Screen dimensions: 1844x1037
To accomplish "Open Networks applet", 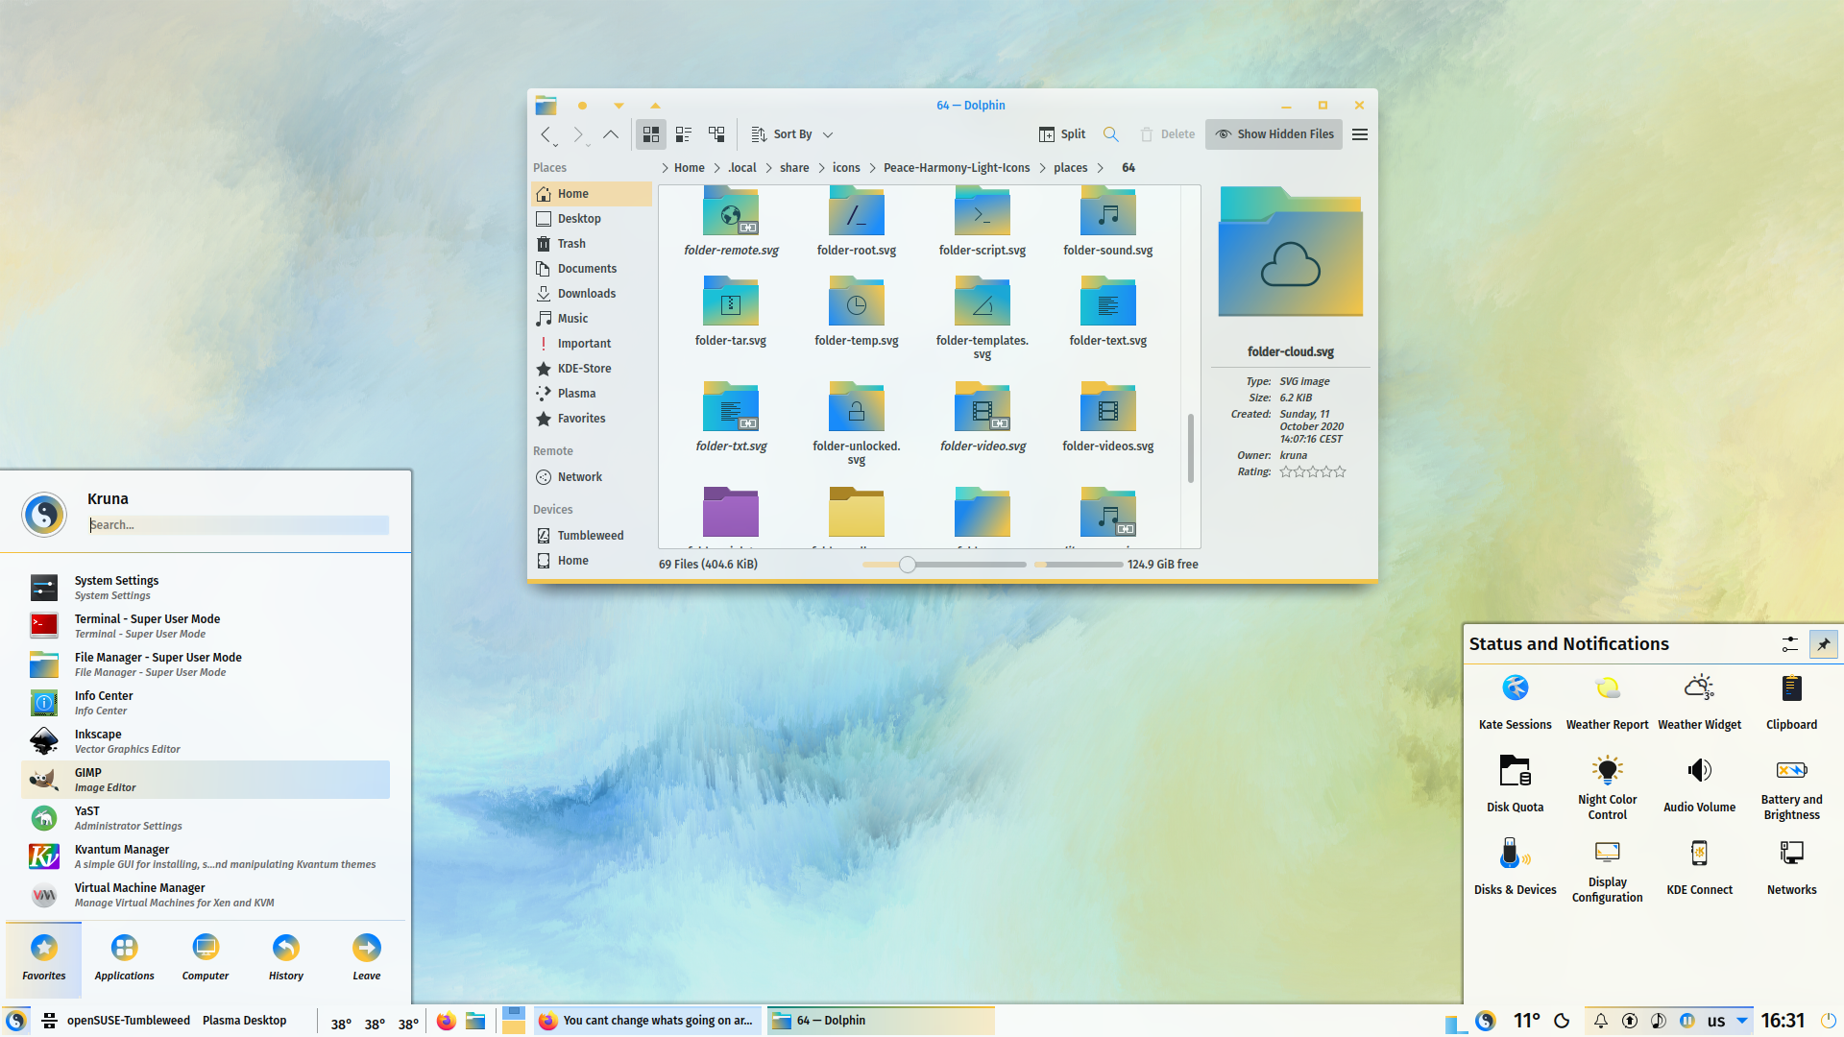I will [x=1792, y=867].
